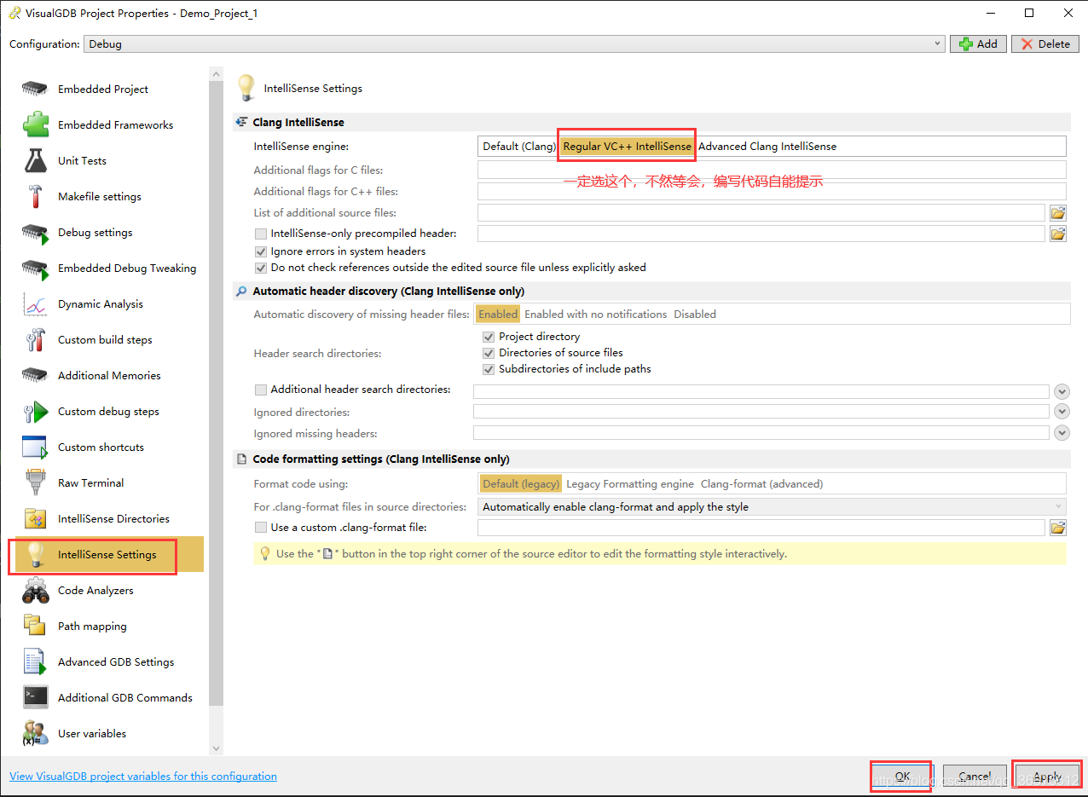This screenshot has width=1088, height=797.
Task: Open the Code Analyzers binoculars icon
Action: tap(35, 590)
